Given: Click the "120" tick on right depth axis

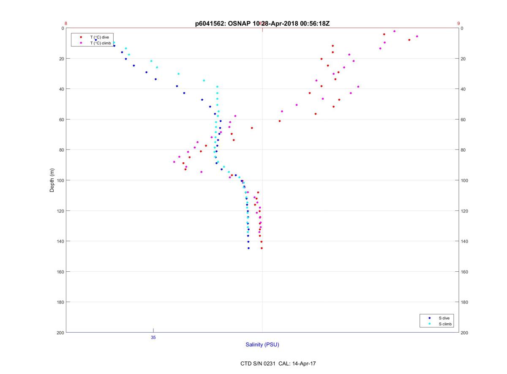Looking at the screenshot, I should pos(464,211).
